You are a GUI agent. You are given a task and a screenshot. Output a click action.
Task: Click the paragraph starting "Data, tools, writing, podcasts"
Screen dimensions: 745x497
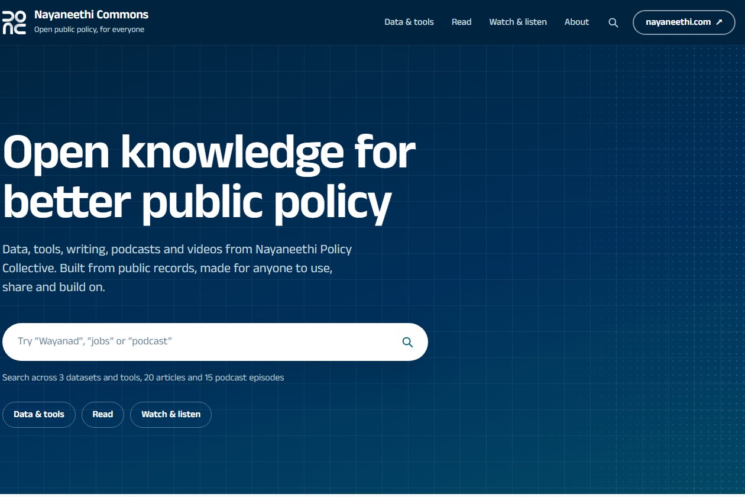point(177,268)
